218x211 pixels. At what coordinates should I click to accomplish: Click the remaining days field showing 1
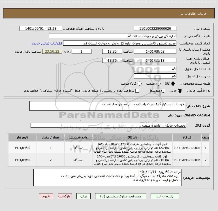[82, 51]
